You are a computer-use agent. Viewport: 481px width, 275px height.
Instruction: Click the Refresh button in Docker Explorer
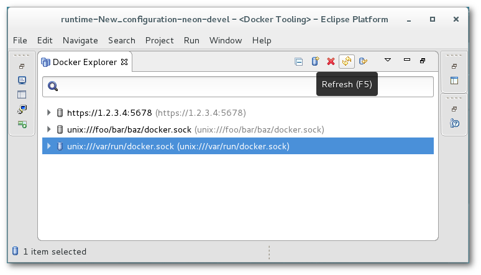(x=347, y=61)
